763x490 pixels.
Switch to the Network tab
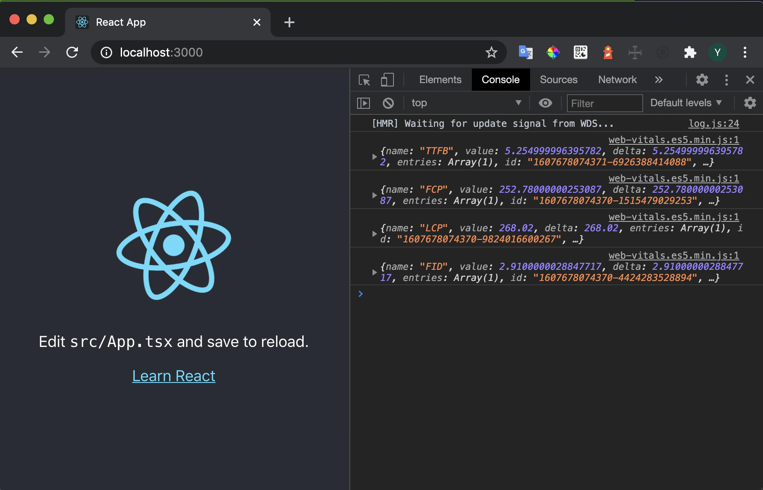617,80
